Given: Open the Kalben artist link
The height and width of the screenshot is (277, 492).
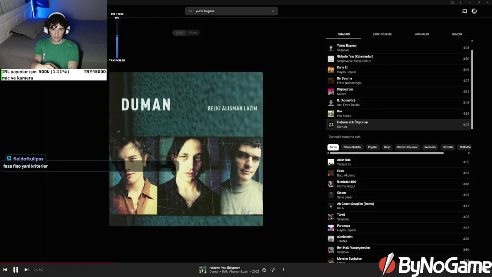Looking at the screenshot, I should [342, 94].
